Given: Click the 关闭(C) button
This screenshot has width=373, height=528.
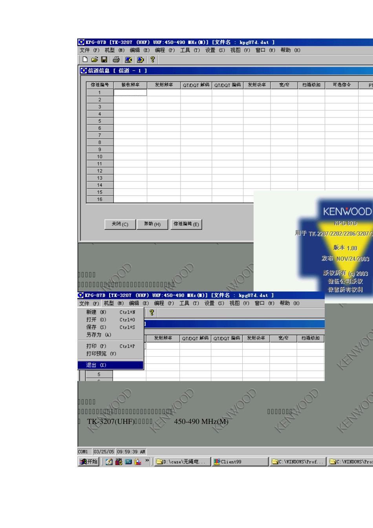Looking at the screenshot, I should [120, 224].
